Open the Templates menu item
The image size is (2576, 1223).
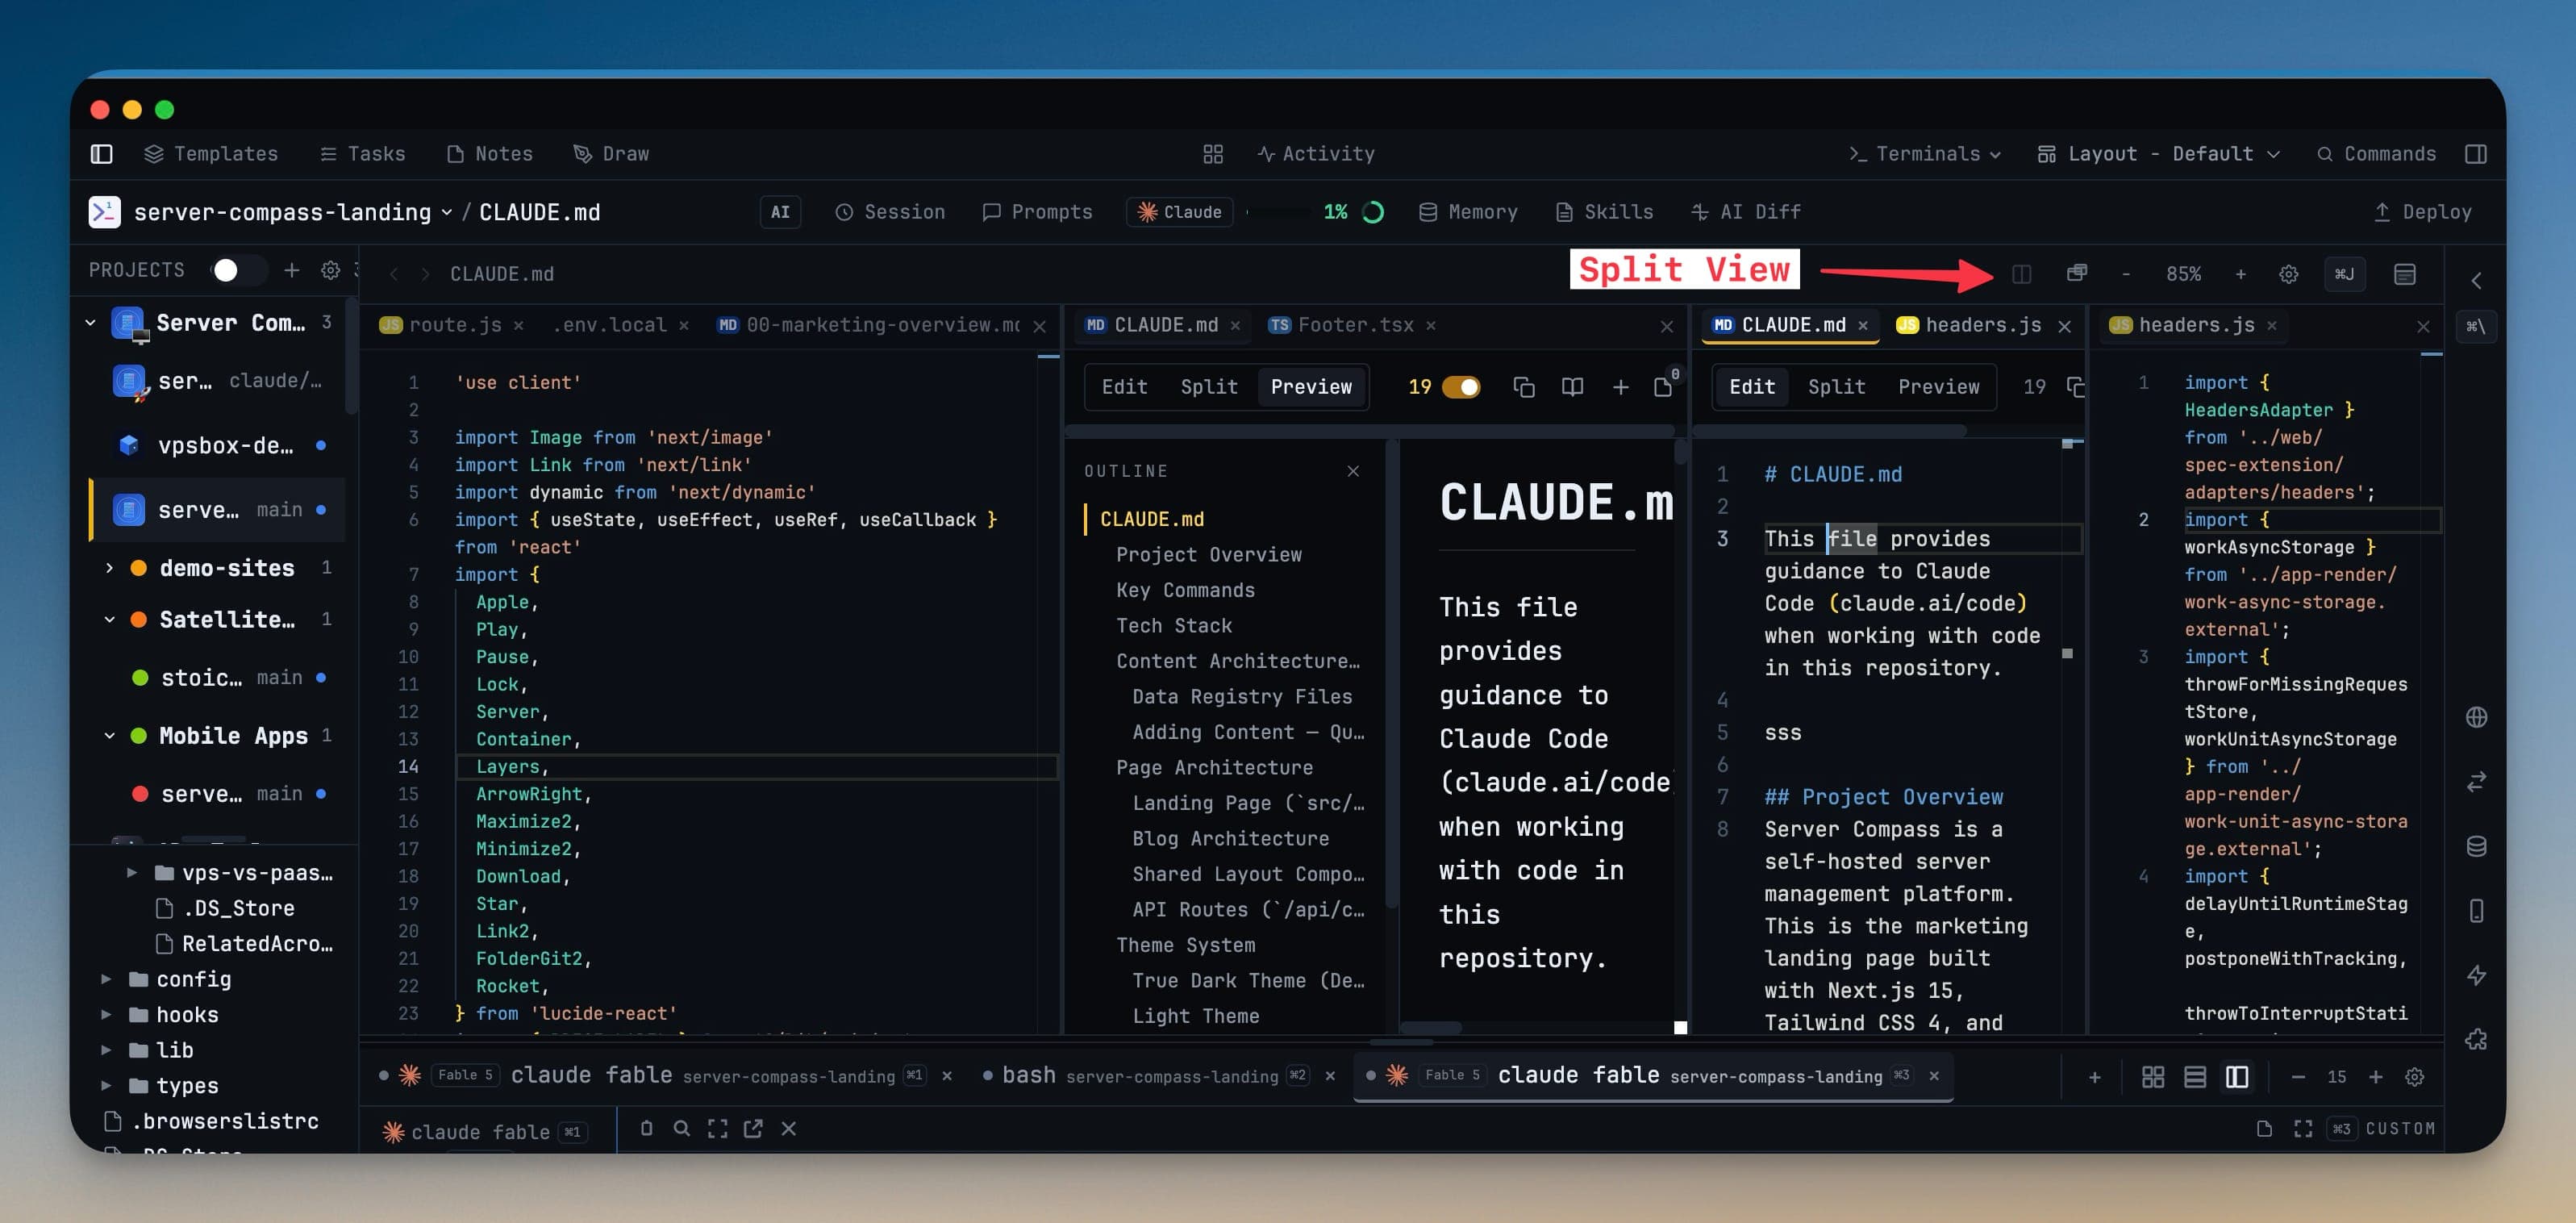point(211,154)
